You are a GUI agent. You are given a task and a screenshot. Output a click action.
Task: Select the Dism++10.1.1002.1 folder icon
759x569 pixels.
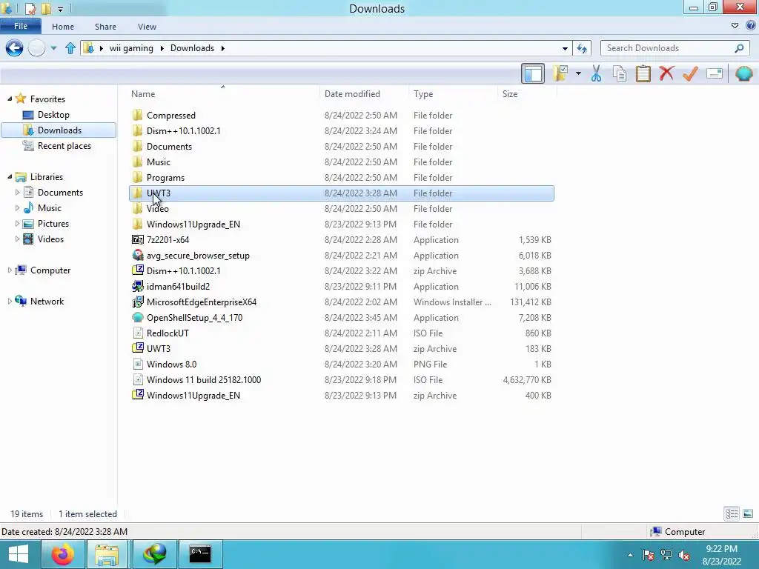[x=137, y=130]
